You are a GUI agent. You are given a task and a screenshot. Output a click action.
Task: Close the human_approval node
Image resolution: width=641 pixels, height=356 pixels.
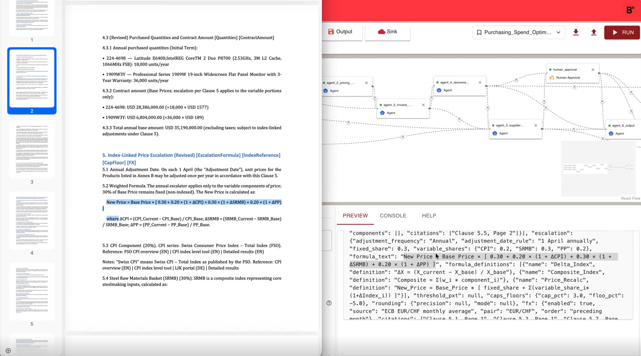tap(593, 69)
